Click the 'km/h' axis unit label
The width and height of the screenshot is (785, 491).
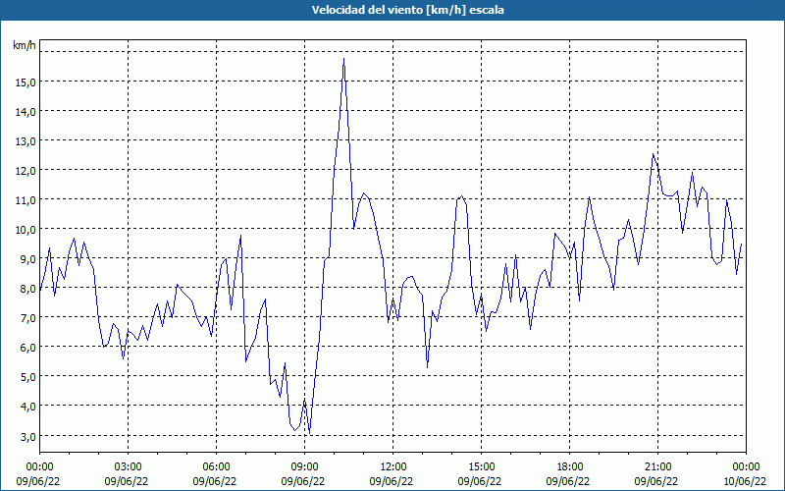click(x=24, y=45)
